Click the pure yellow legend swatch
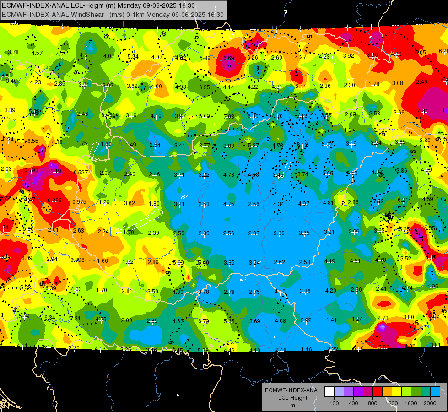 tap(397, 391)
